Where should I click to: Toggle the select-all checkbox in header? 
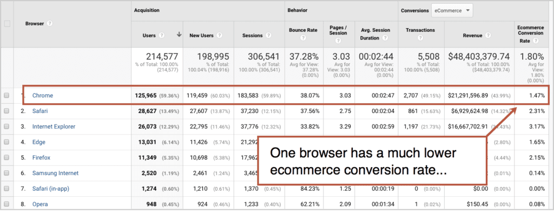click(7, 24)
